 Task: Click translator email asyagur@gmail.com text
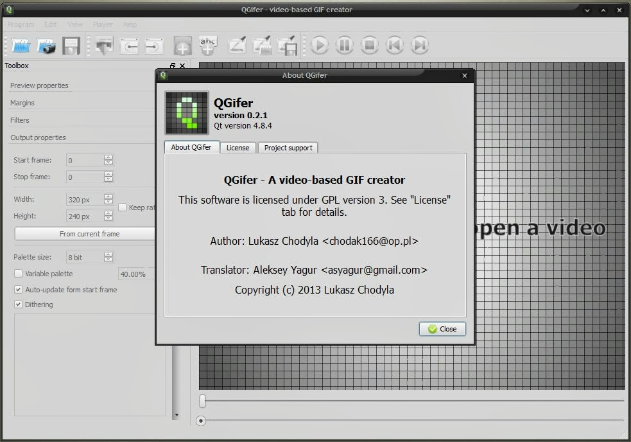point(374,270)
